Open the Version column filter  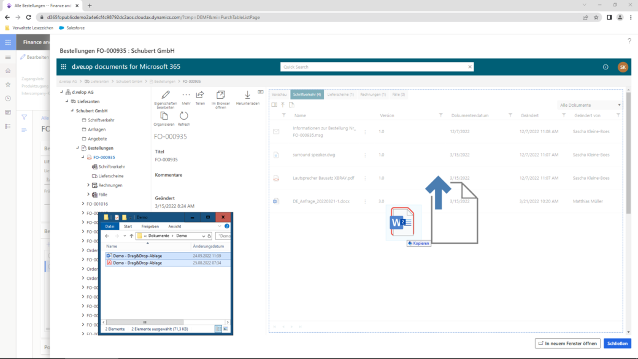click(440, 115)
